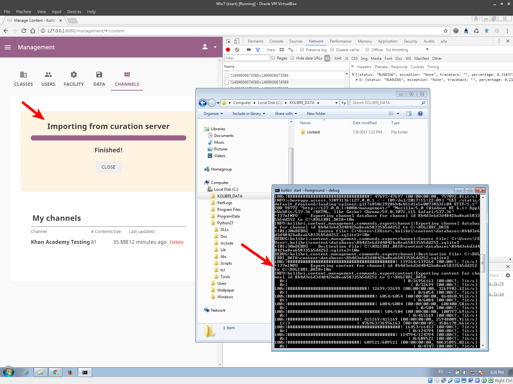This screenshot has height=384, width=513.
Task: Stop recording with the red record button
Action: (x=228, y=50)
